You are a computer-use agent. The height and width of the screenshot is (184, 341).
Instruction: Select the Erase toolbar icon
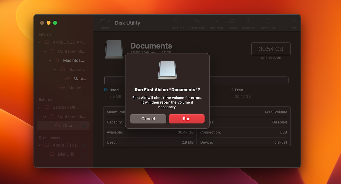tap(232, 21)
